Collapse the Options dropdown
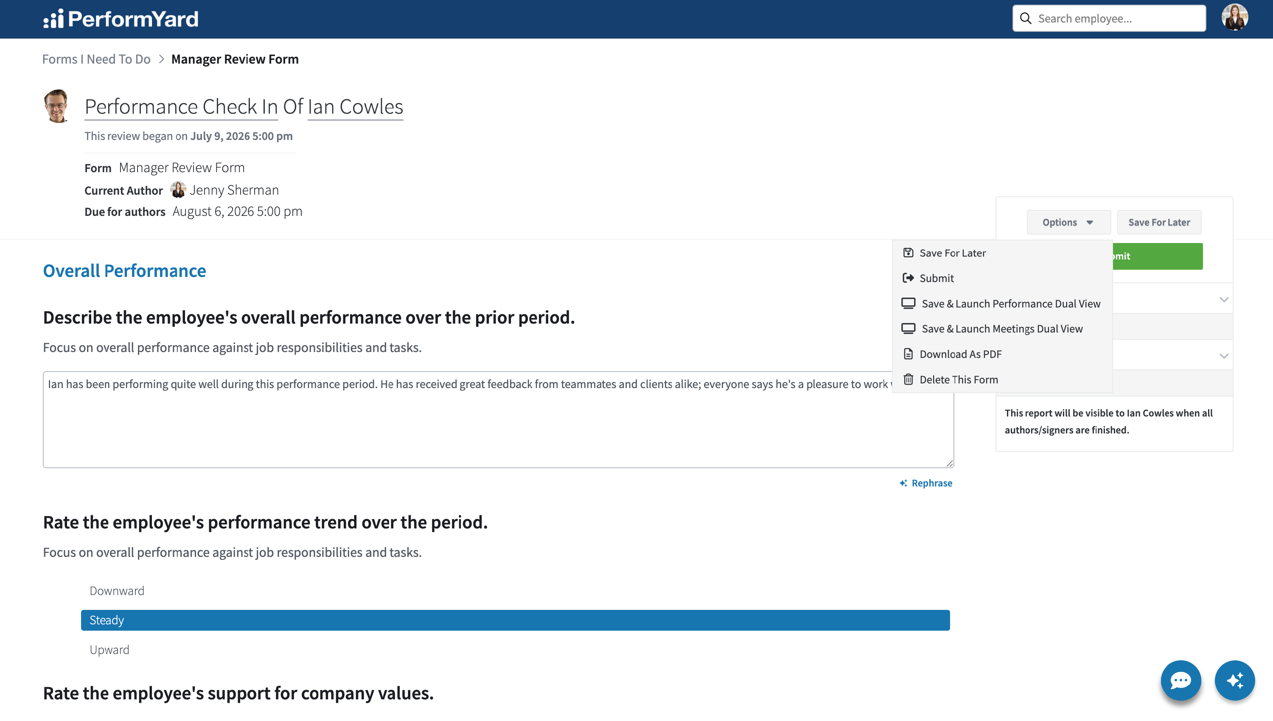Image resolution: width=1273 pixels, height=721 pixels. pos(1068,222)
